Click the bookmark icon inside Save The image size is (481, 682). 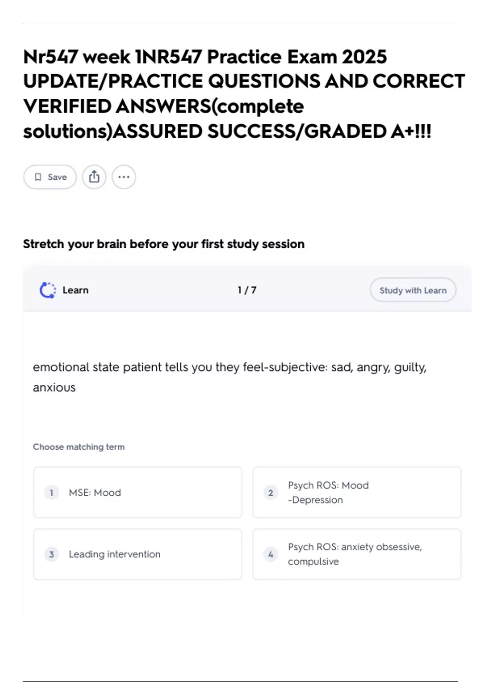point(38,177)
